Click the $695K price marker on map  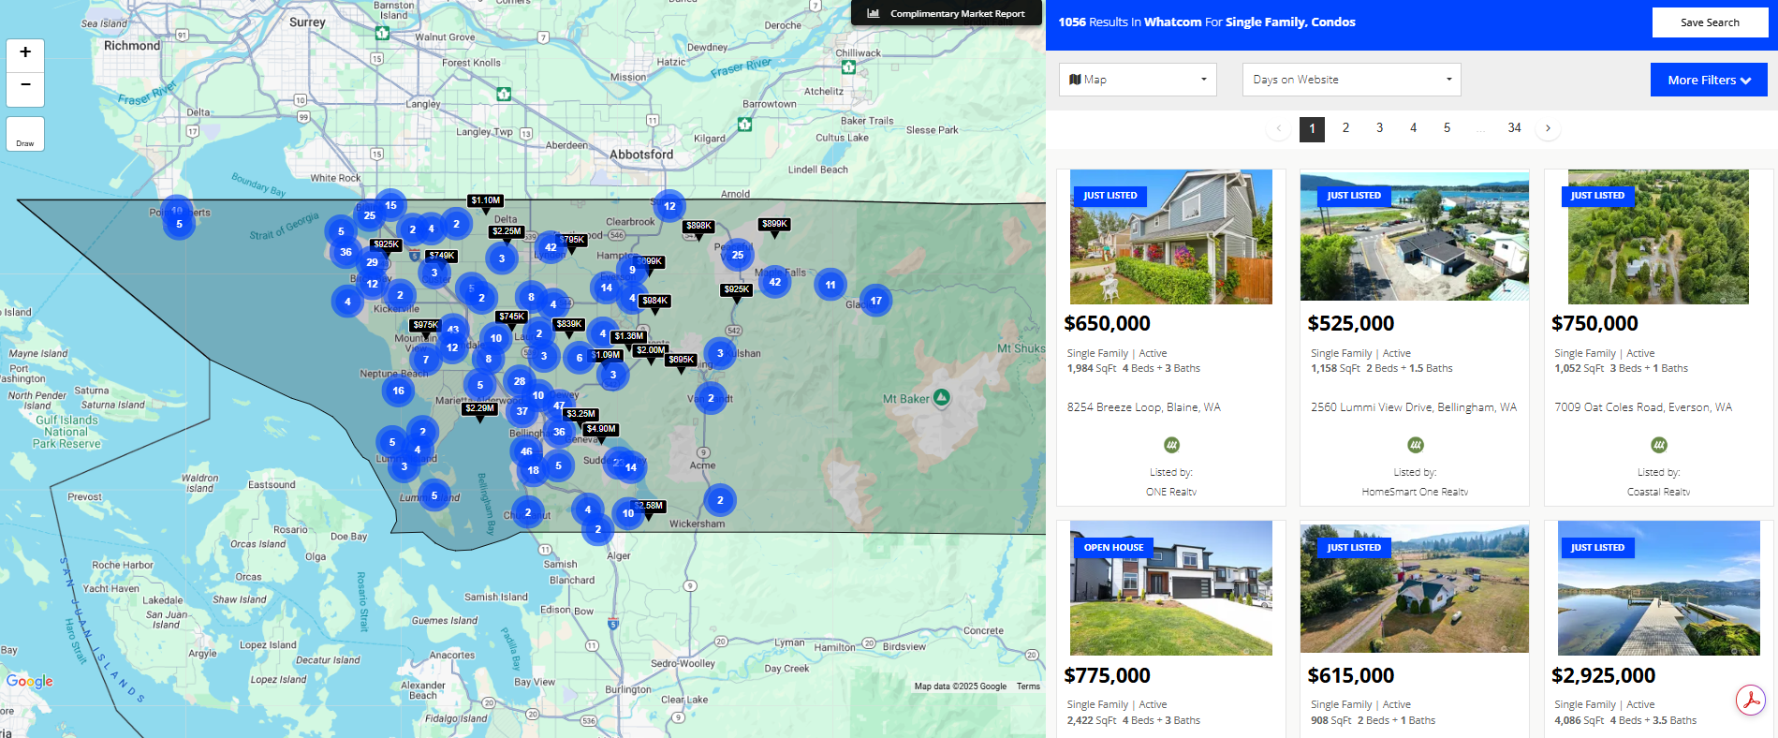click(x=681, y=361)
